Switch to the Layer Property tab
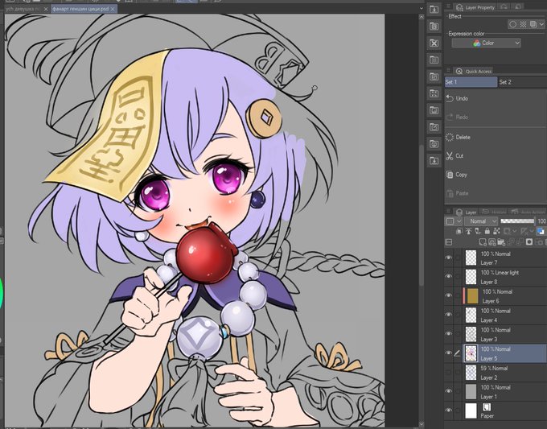This screenshot has width=547, height=429. (475, 7)
